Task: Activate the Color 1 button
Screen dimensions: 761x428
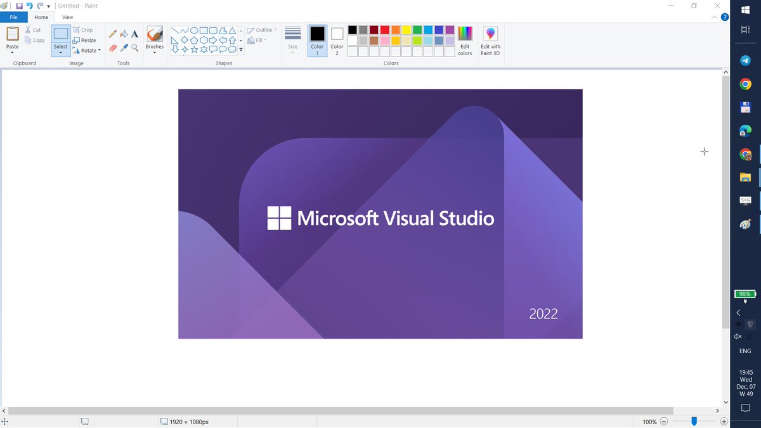Action: [x=317, y=41]
